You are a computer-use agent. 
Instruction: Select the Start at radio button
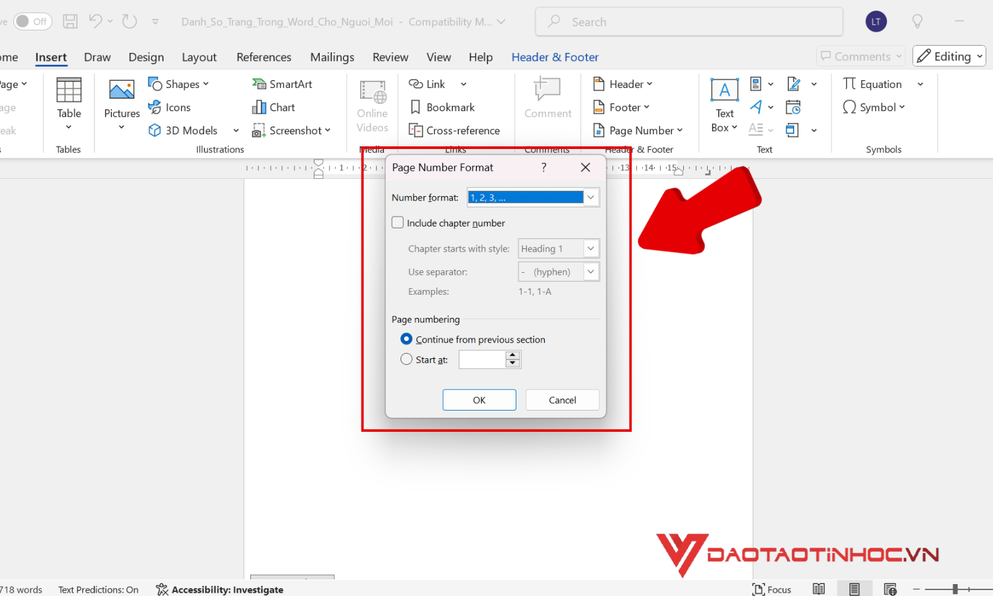[406, 360]
